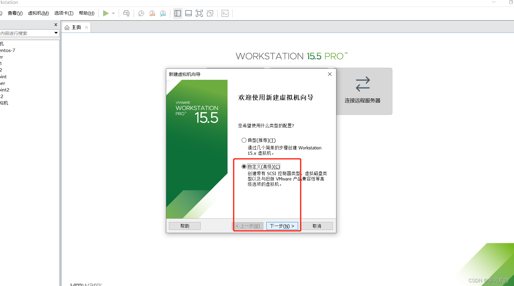This screenshot has height=286, width=514.
Task: Minimize the VMware Workstation window
Action: tap(494, 2)
